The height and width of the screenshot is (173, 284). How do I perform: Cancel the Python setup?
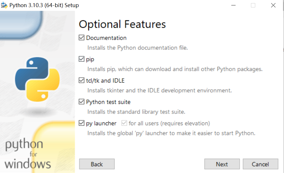point(260,164)
